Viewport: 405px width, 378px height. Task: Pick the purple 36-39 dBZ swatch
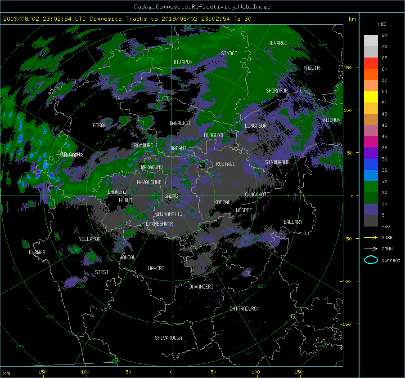[x=371, y=153]
